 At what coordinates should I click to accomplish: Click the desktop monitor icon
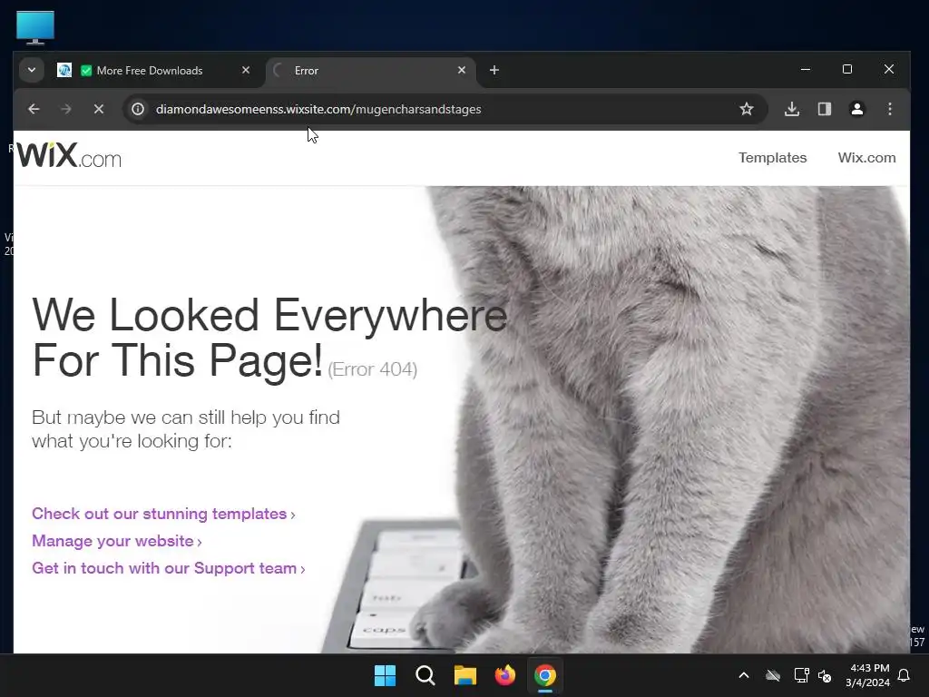tap(35, 27)
